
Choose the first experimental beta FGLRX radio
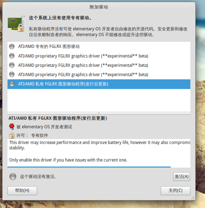12,56
